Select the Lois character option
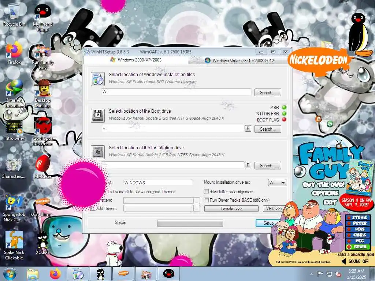375x281 pixels. tap(358, 229)
